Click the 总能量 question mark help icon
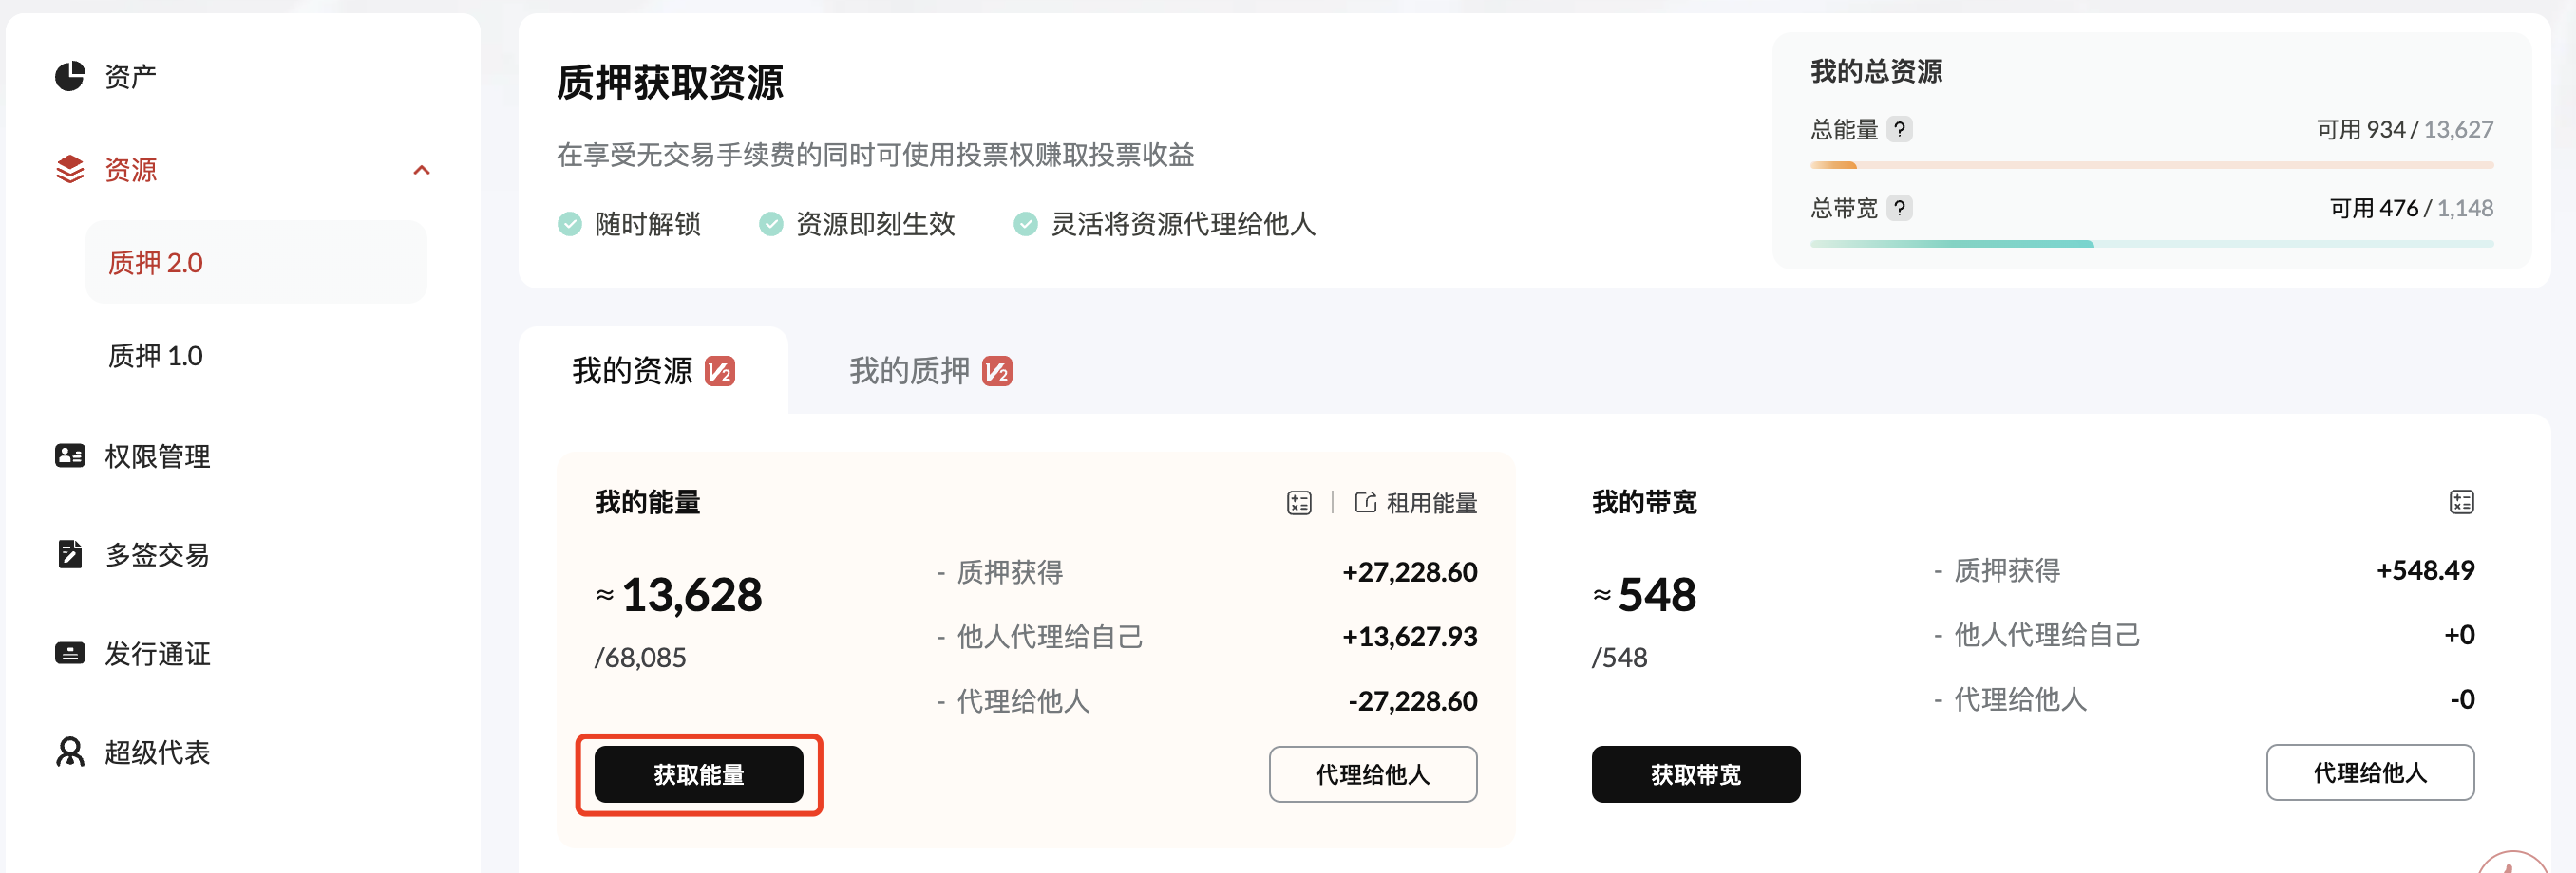The width and height of the screenshot is (2576, 873). [x=1899, y=129]
